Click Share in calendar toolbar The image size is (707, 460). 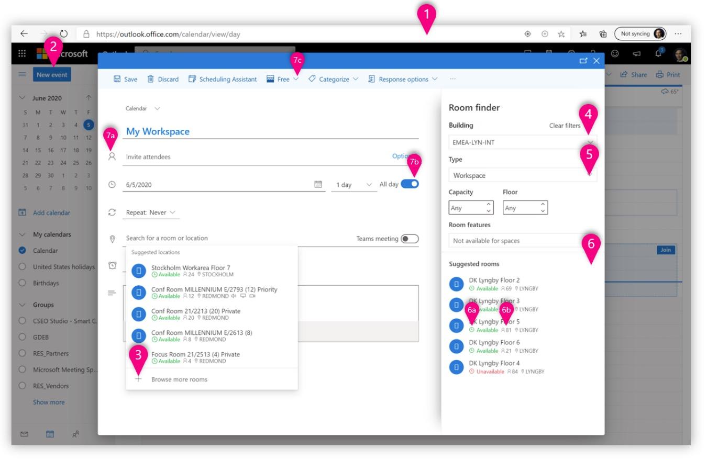tap(634, 75)
